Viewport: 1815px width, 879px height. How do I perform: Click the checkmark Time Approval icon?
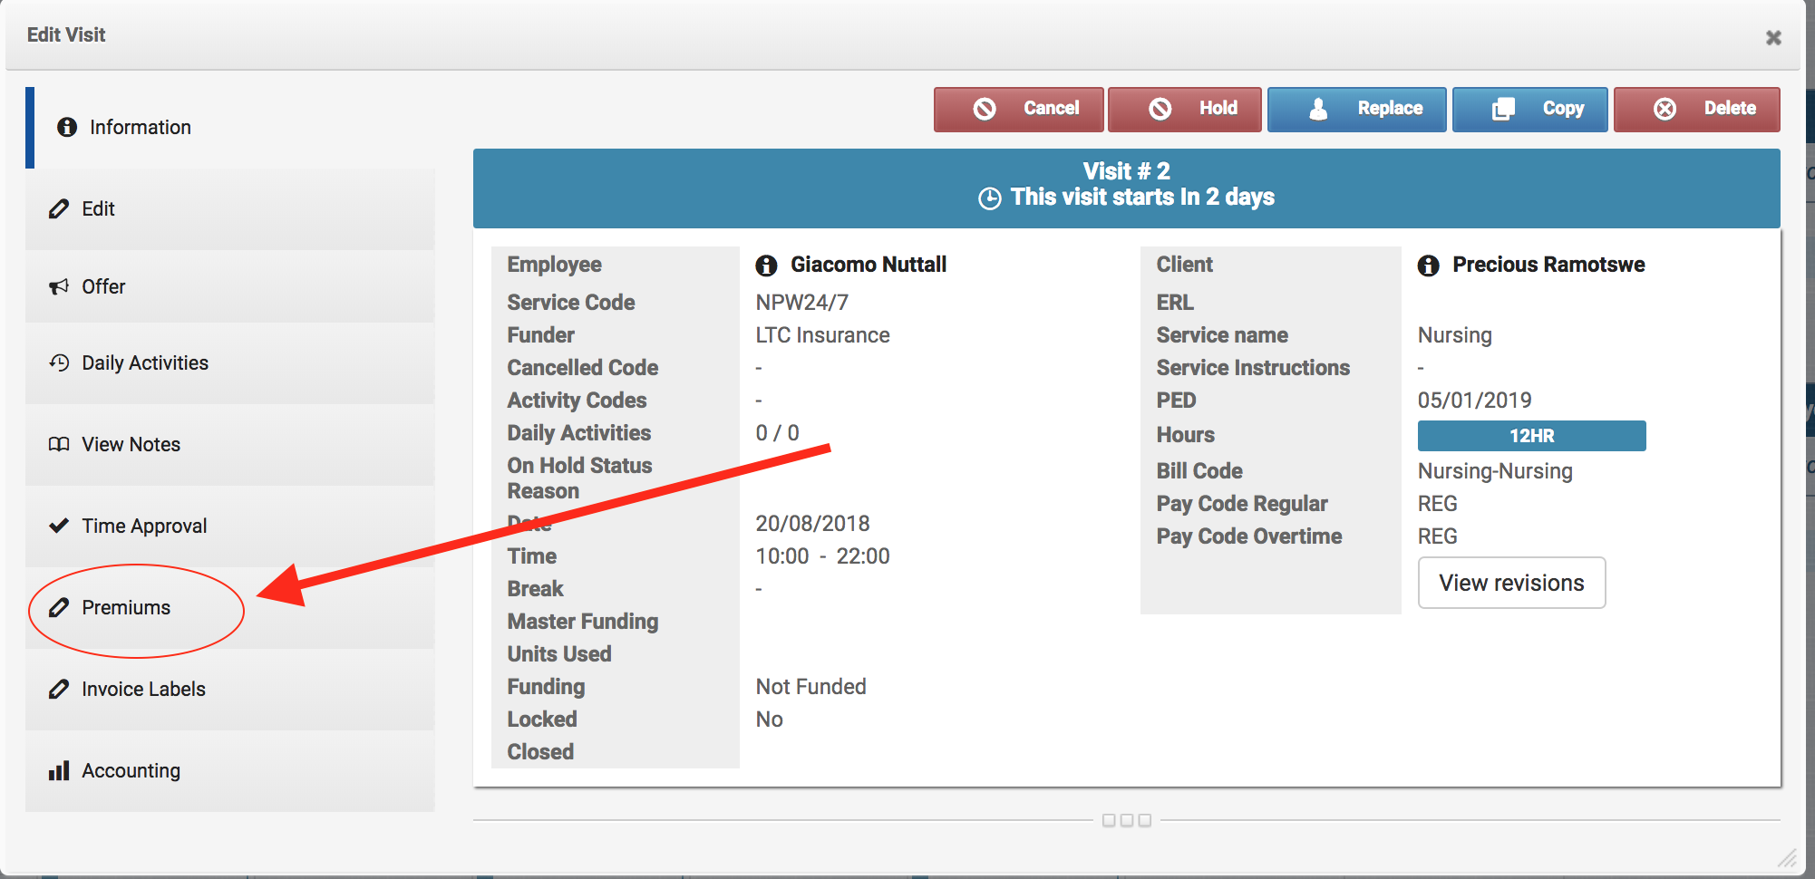(x=59, y=526)
